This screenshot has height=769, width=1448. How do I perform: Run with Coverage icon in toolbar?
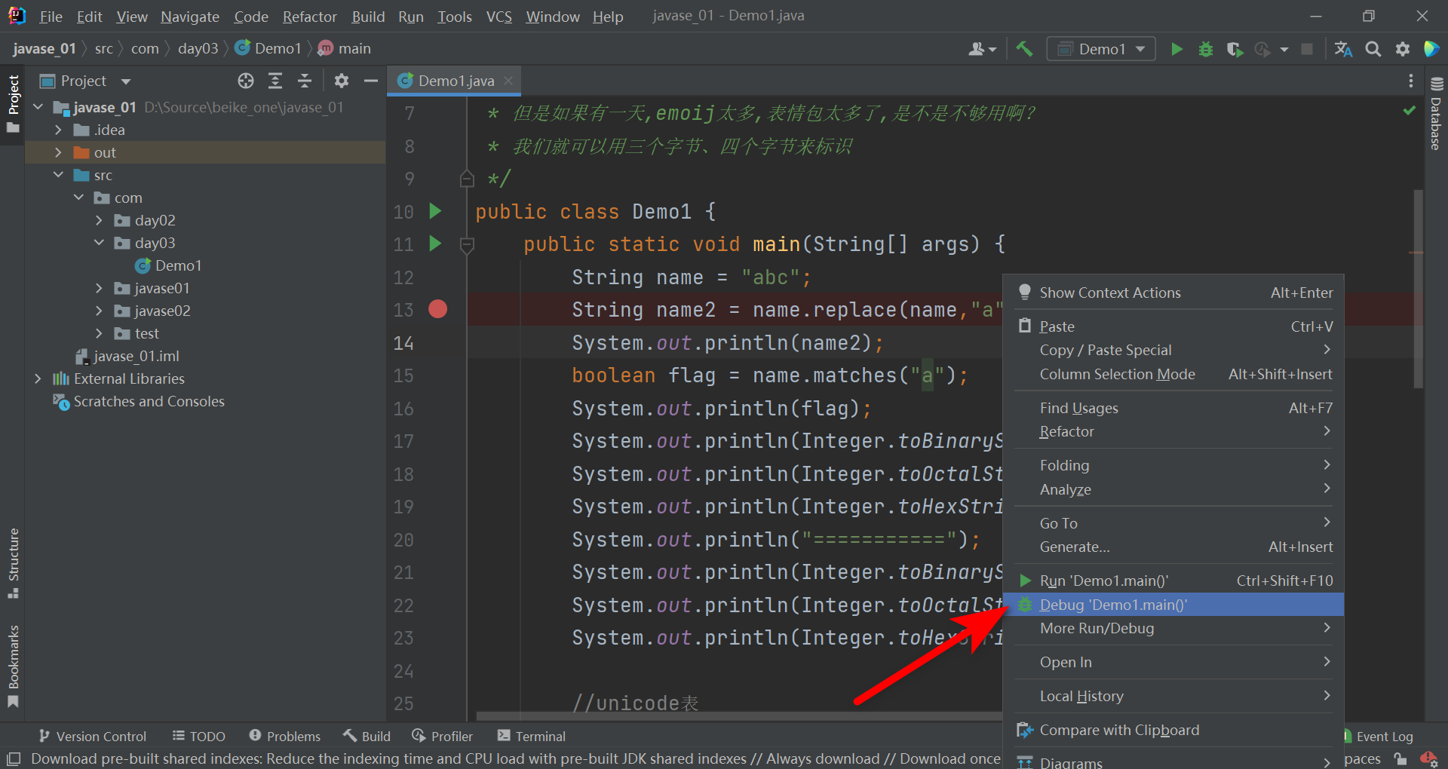pyautogui.click(x=1234, y=49)
